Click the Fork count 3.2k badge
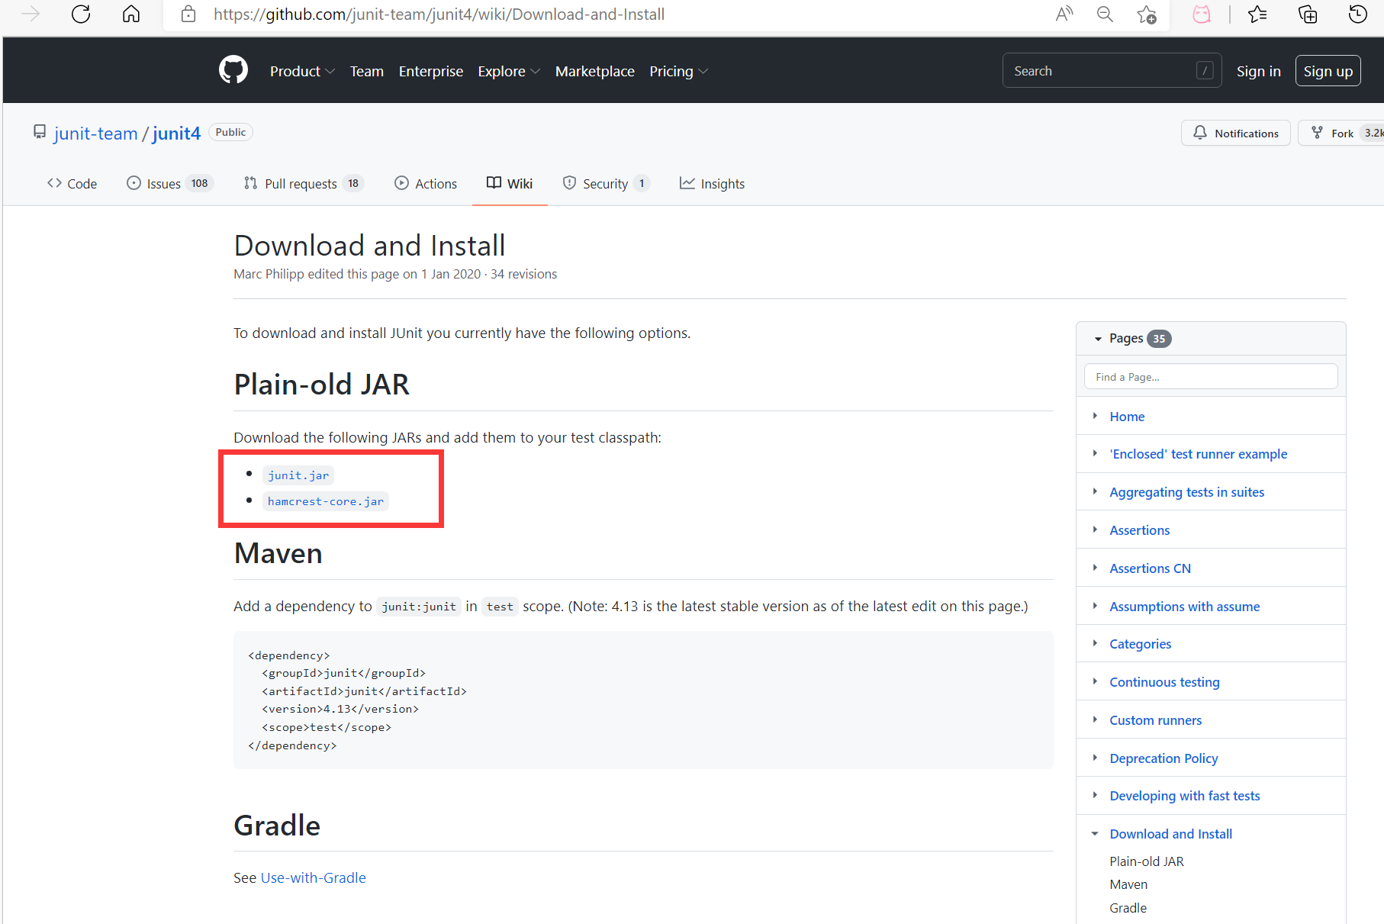1384x924 pixels. (x=1372, y=133)
